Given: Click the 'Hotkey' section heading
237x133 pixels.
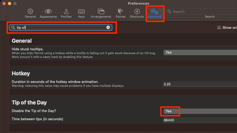Looking at the screenshot, I should (x=21, y=73).
